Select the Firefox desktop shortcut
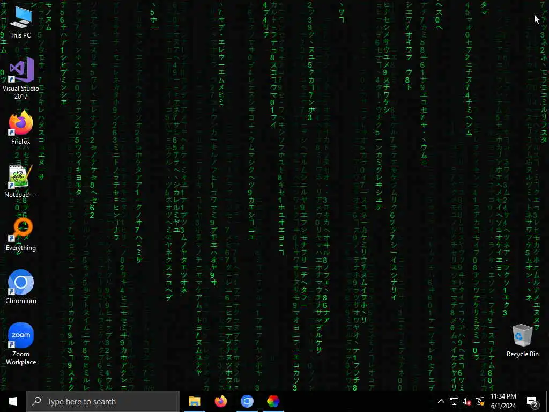549x412 pixels. pyautogui.click(x=21, y=128)
